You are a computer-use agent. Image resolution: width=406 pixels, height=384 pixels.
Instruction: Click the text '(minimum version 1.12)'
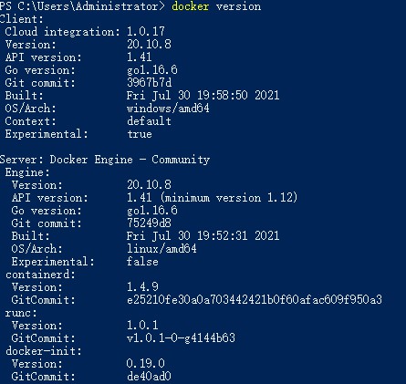(229, 198)
